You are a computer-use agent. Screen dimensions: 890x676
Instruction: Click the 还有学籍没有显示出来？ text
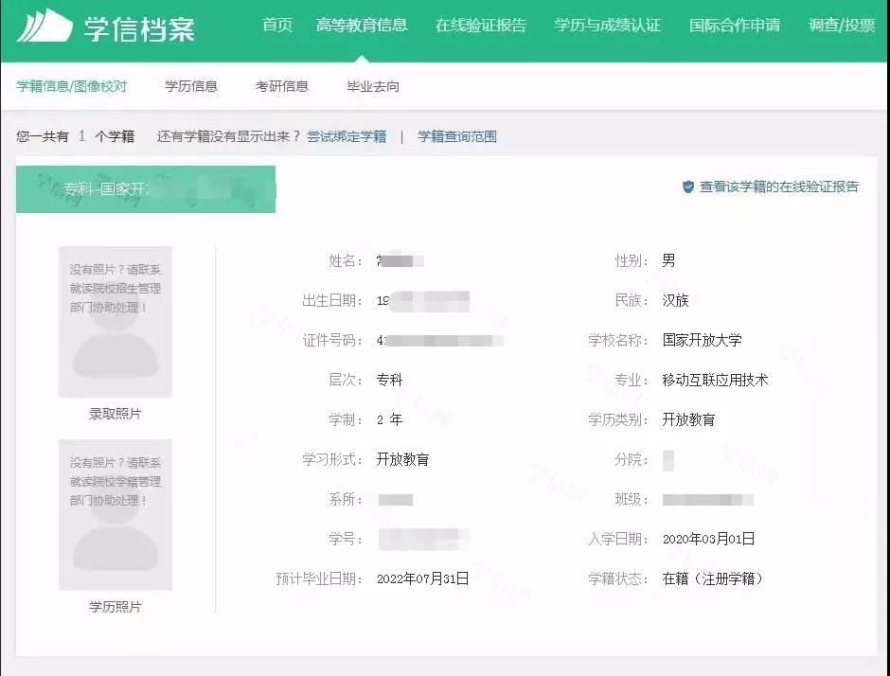point(229,136)
